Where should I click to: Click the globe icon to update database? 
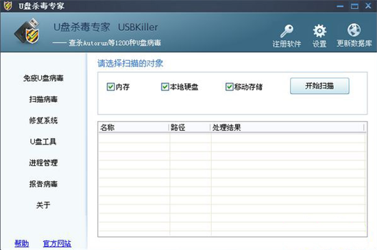[354, 31]
